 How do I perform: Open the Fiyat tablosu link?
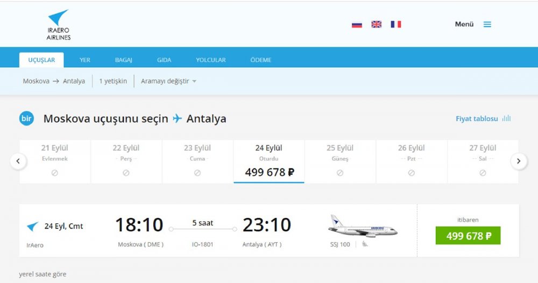(x=477, y=118)
